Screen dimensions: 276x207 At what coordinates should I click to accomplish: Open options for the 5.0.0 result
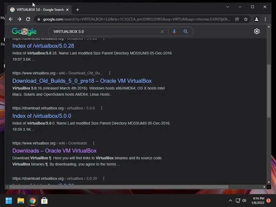tap(102, 108)
